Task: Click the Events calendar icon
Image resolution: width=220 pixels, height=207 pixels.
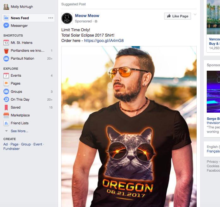Action: click(6, 75)
